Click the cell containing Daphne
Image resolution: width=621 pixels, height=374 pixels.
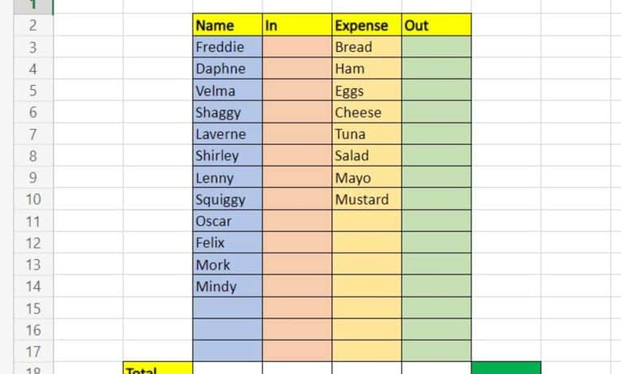click(227, 68)
